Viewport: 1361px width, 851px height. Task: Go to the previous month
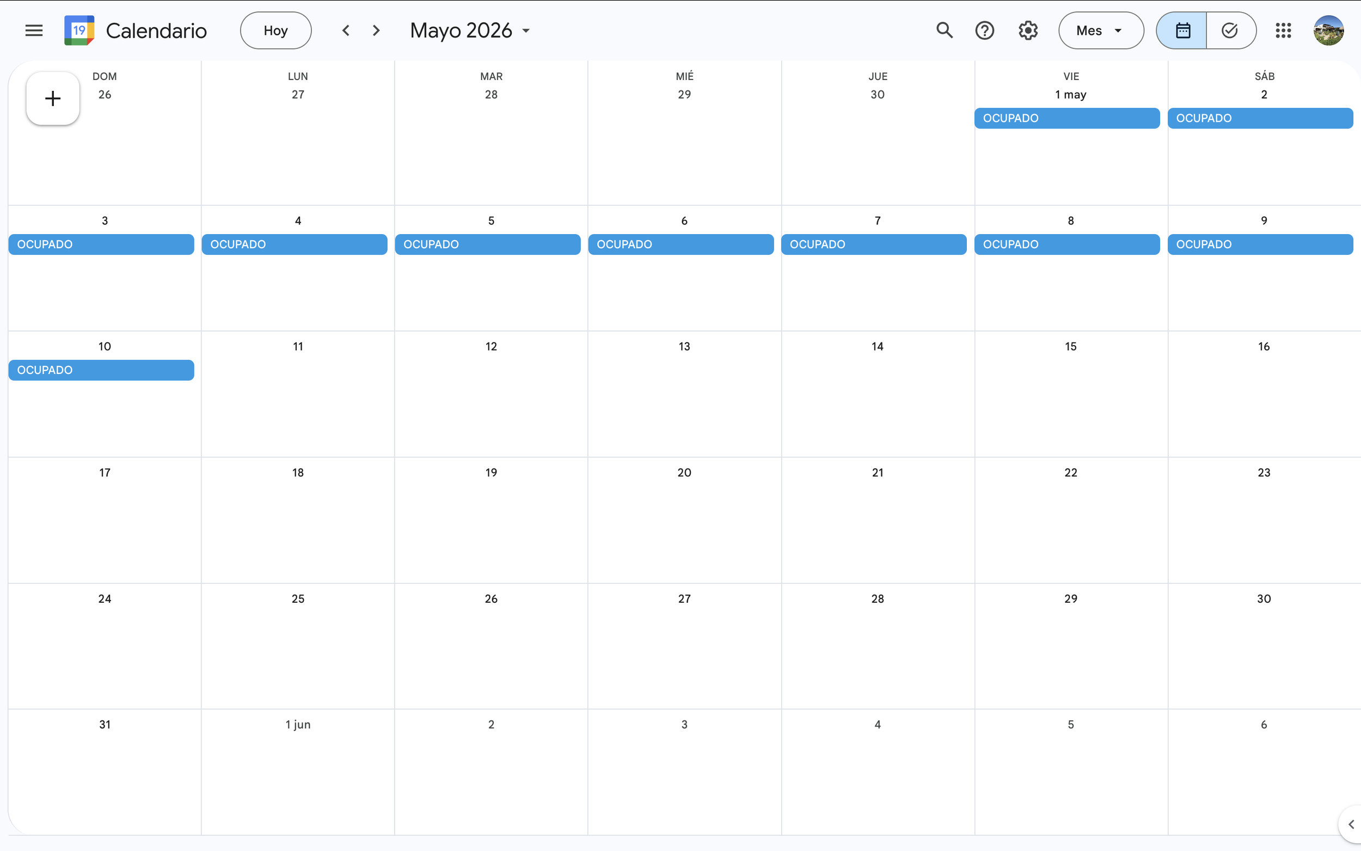[x=346, y=30]
